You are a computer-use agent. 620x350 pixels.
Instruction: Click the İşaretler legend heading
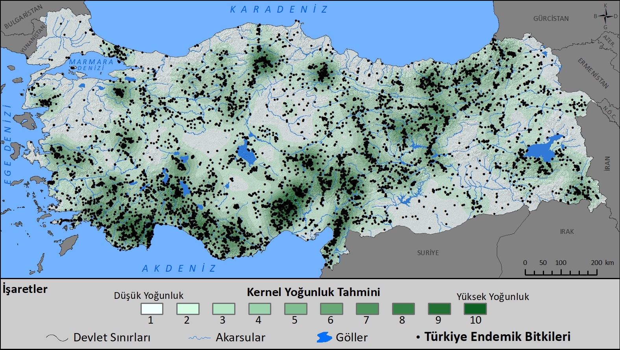coord(25,289)
